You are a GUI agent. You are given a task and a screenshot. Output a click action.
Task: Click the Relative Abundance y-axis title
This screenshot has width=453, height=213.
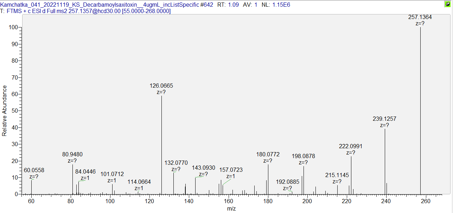pos(5,111)
